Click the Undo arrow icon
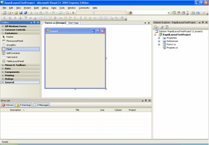Viewport: 209px width, 145px height. 47,13
